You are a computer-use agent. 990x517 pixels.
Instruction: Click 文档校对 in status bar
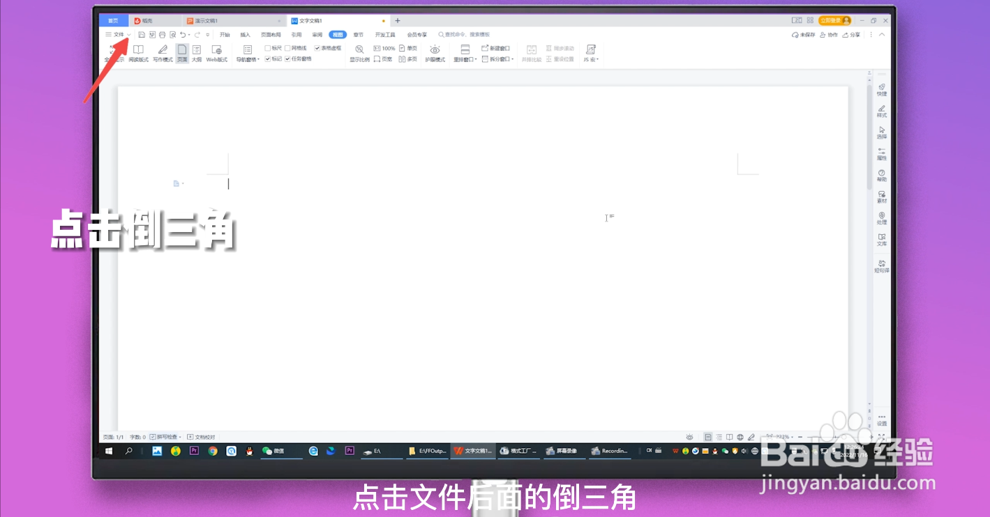[201, 437]
